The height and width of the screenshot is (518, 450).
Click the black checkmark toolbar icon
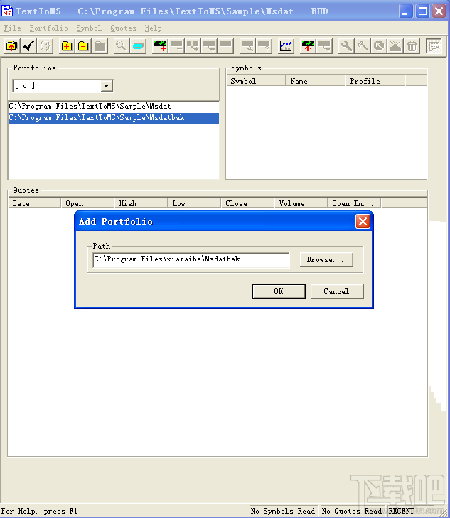click(28, 46)
